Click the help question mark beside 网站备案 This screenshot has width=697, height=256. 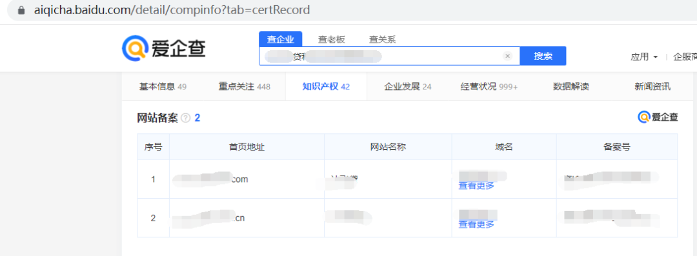[x=186, y=118]
